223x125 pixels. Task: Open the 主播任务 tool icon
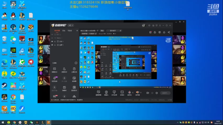[x=74, y=70]
